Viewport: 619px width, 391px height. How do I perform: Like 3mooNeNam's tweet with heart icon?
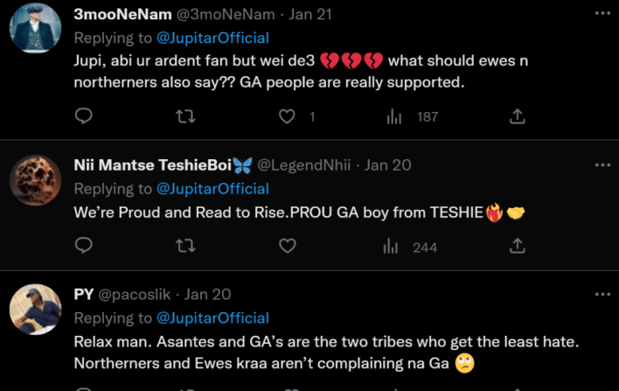coord(286,116)
